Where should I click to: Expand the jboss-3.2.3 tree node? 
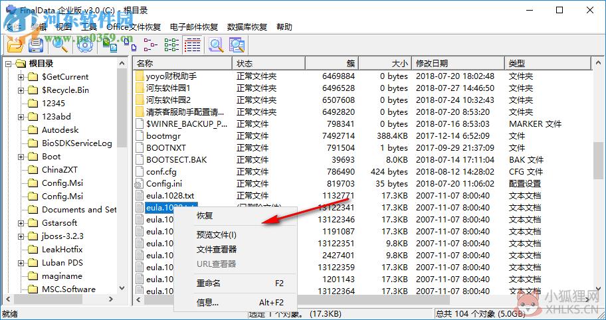click(x=21, y=236)
